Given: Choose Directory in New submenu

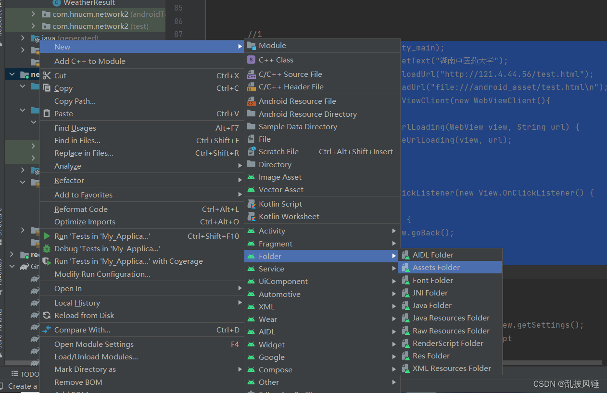Looking at the screenshot, I should tap(322, 165).
